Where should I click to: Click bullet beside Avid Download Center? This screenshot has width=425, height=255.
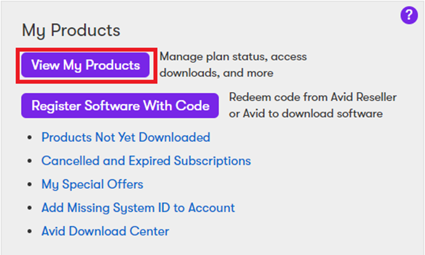[x=29, y=232]
